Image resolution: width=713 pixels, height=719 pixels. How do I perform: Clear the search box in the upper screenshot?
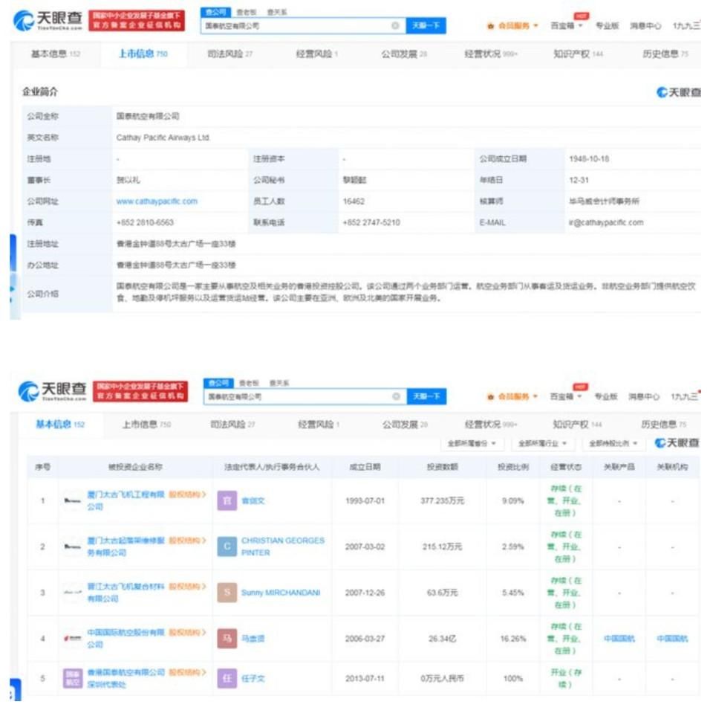tap(395, 26)
